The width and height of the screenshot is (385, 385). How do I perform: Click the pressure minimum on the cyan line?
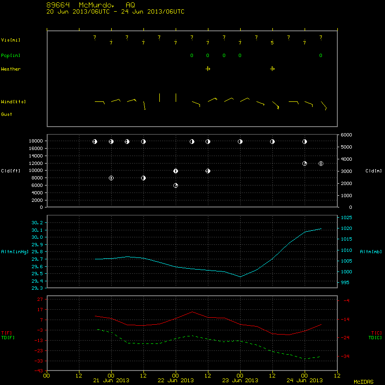pos(240,277)
